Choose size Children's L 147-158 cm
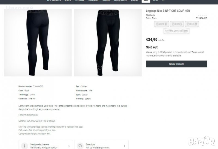The height and width of the screenshot is (149, 218). tap(176, 31)
